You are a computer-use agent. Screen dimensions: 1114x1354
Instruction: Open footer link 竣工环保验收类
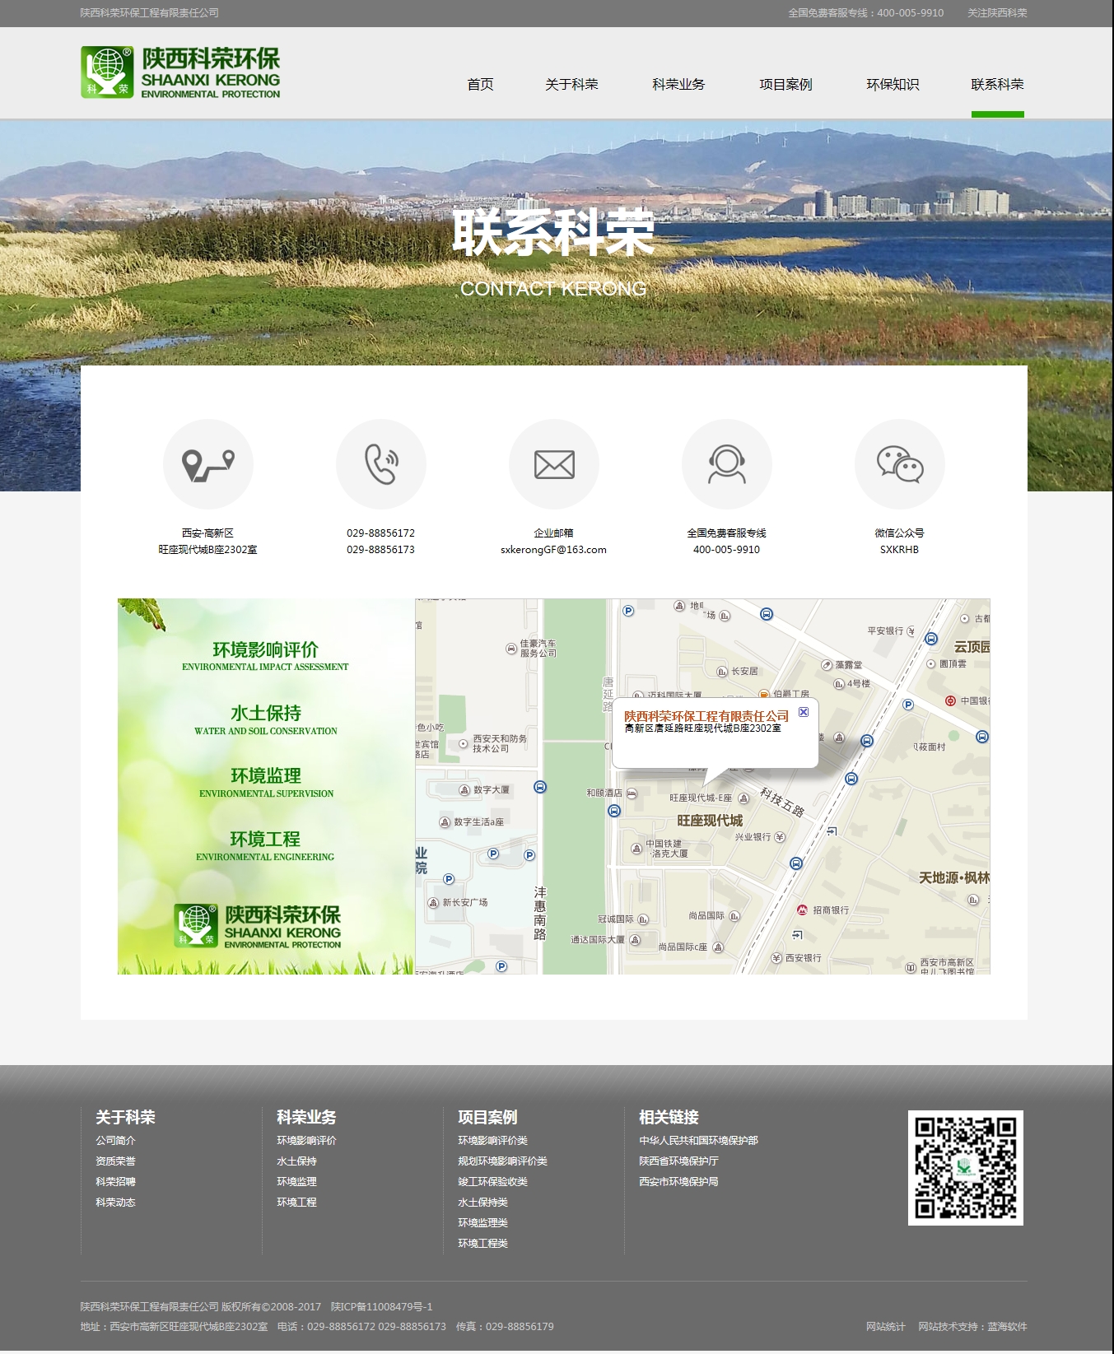pyautogui.click(x=492, y=1182)
